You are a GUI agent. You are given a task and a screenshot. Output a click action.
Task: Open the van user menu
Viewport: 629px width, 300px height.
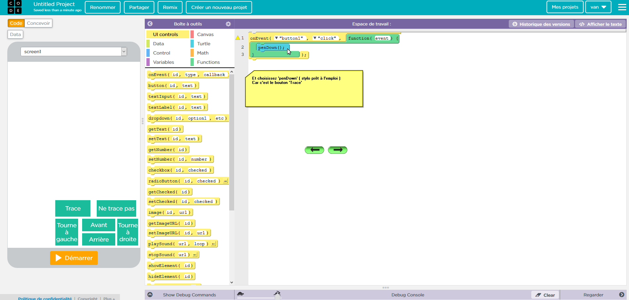pyautogui.click(x=598, y=7)
